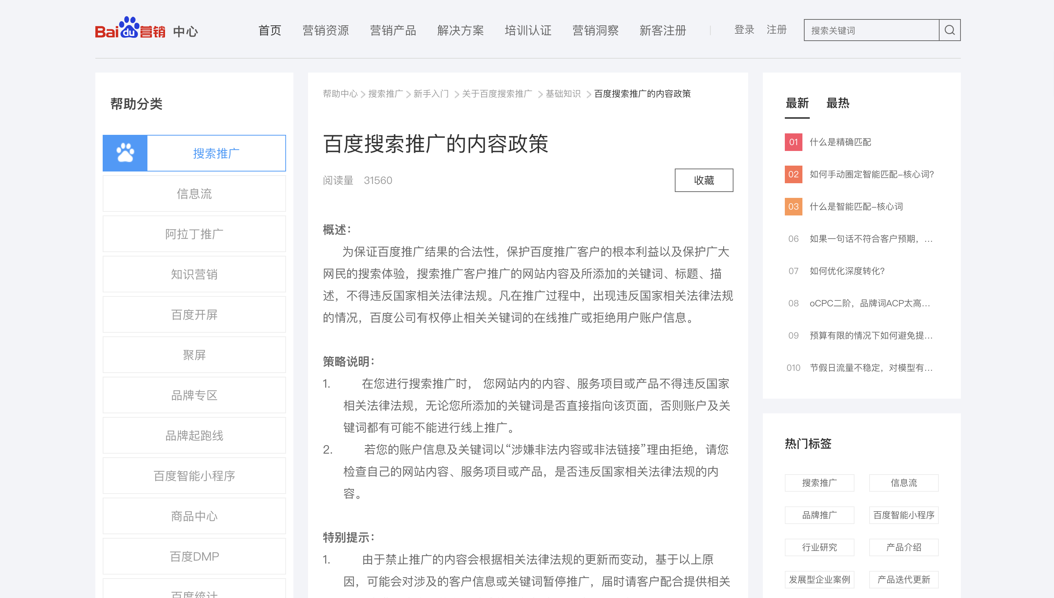
Task: Open the 营销产品 menu
Action: [393, 30]
